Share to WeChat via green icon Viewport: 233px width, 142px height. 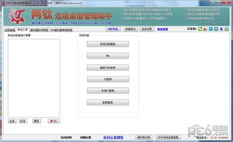200,29
